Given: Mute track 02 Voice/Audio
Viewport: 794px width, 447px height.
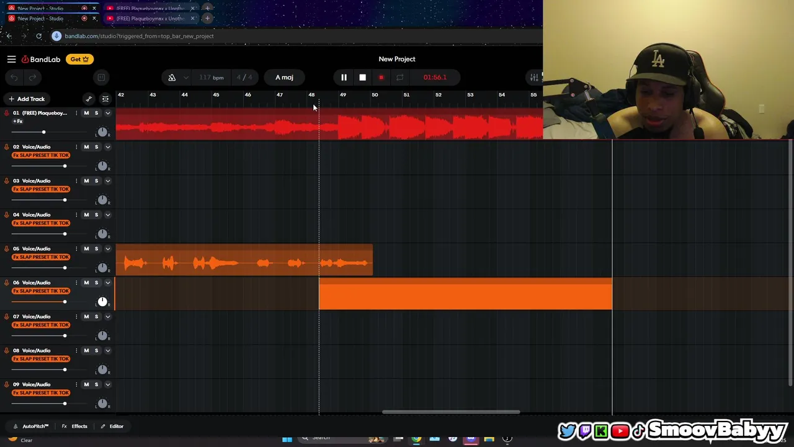Looking at the screenshot, I should pos(86,147).
